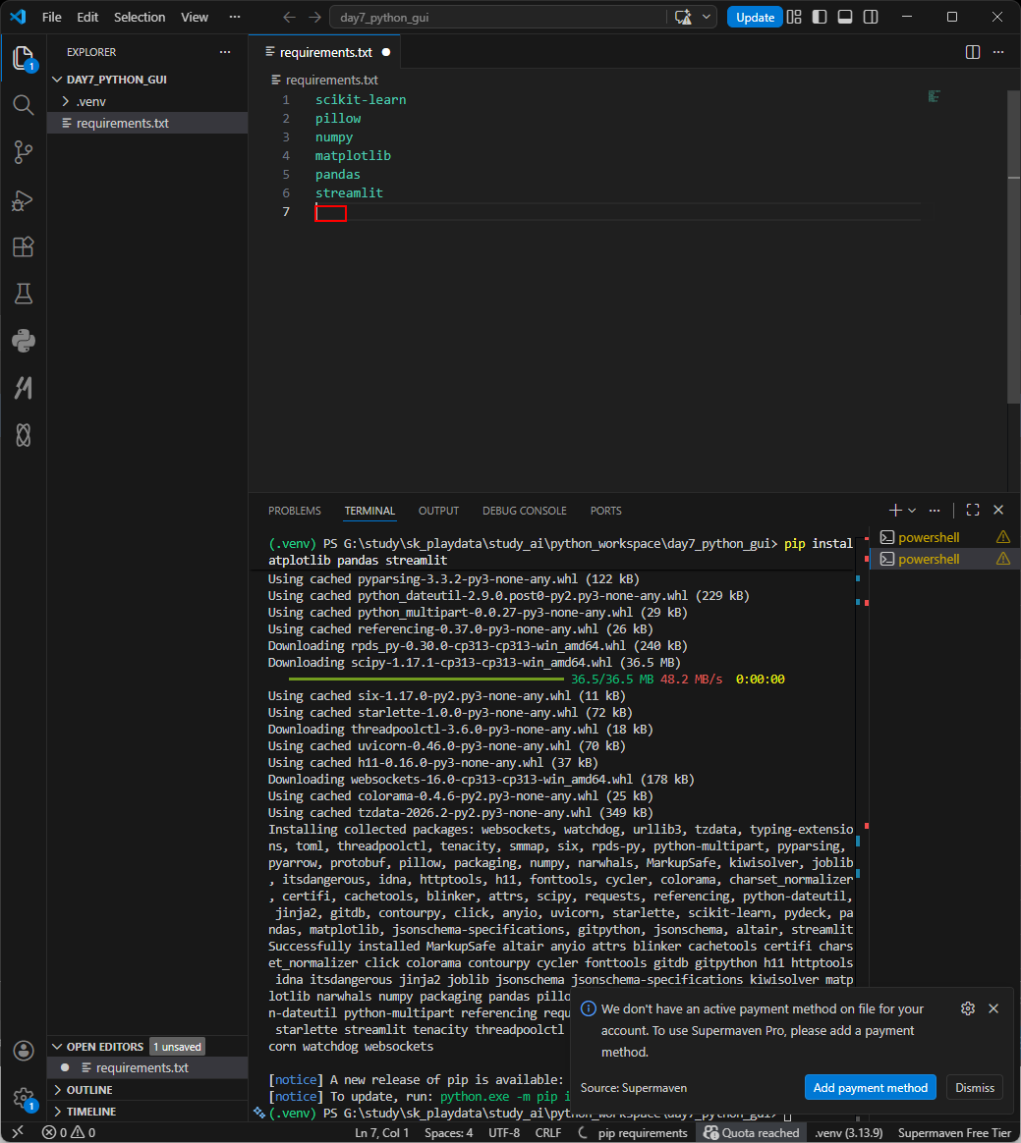
Task: Open the Search view
Action: pyautogui.click(x=24, y=105)
